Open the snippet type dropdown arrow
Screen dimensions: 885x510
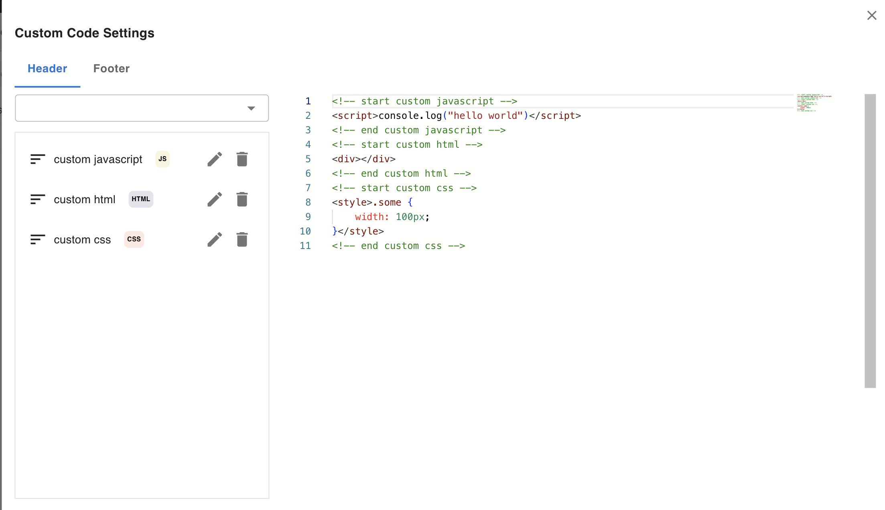(251, 108)
